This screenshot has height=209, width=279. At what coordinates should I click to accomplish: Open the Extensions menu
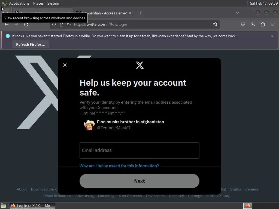(263, 24)
